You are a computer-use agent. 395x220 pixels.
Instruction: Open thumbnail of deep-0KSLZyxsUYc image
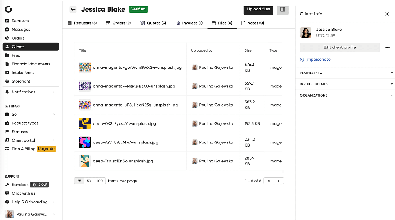[x=85, y=123]
